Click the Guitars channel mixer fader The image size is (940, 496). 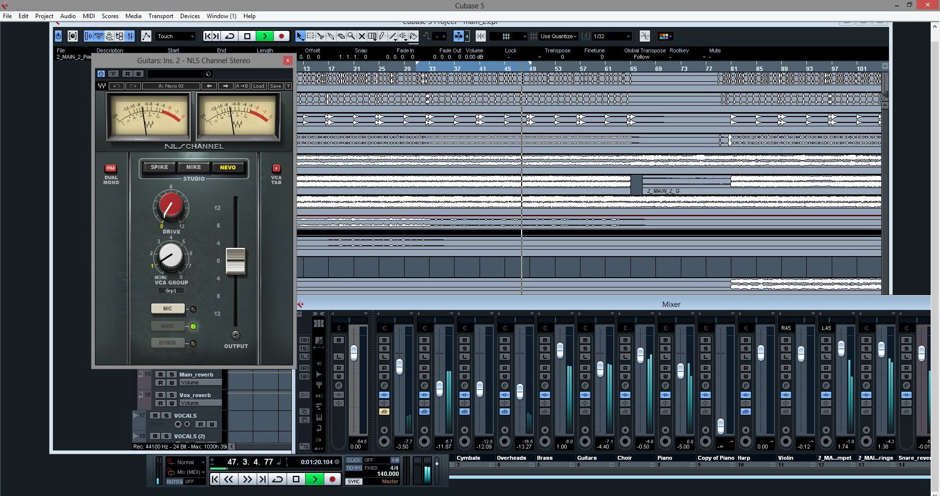(x=600, y=369)
